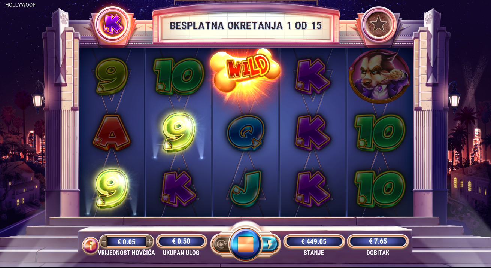The height and width of the screenshot is (268, 491).
Task: Click the win amount € 7.65 display
Action: pyautogui.click(x=378, y=241)
